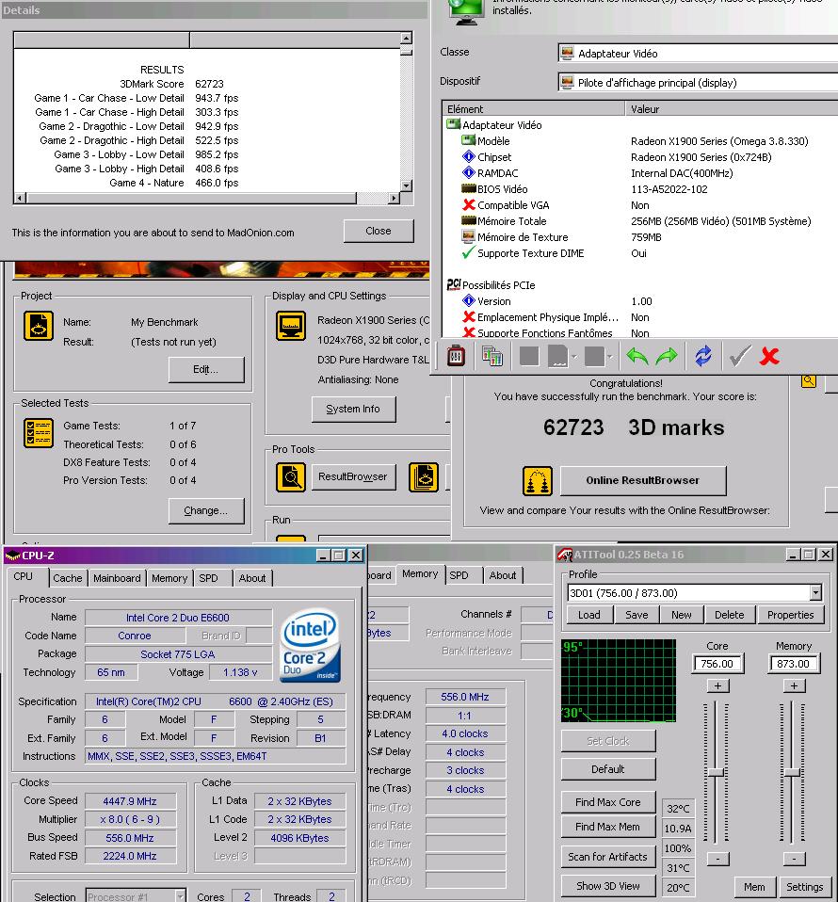The image size is (838, 902).
Task: Open the Dispositif Pilote d'affichage combo box
Action: click(698, 82)
